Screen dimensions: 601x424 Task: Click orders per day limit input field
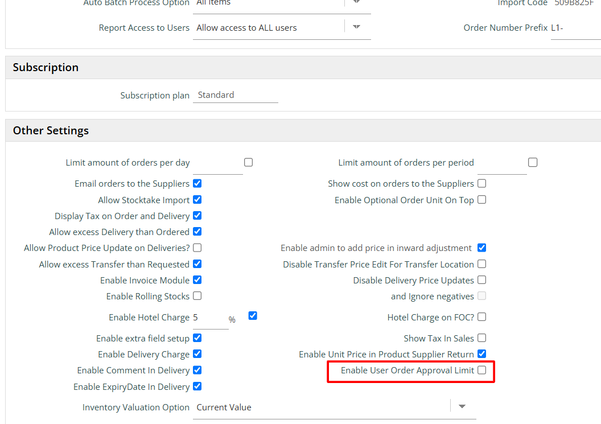click(x=217, y=163)
